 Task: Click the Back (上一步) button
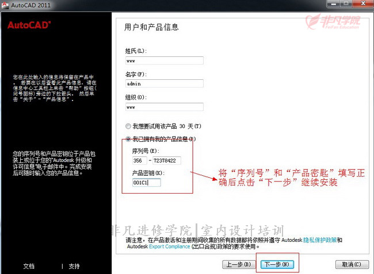pyautogui.click(x=239, y=264)
